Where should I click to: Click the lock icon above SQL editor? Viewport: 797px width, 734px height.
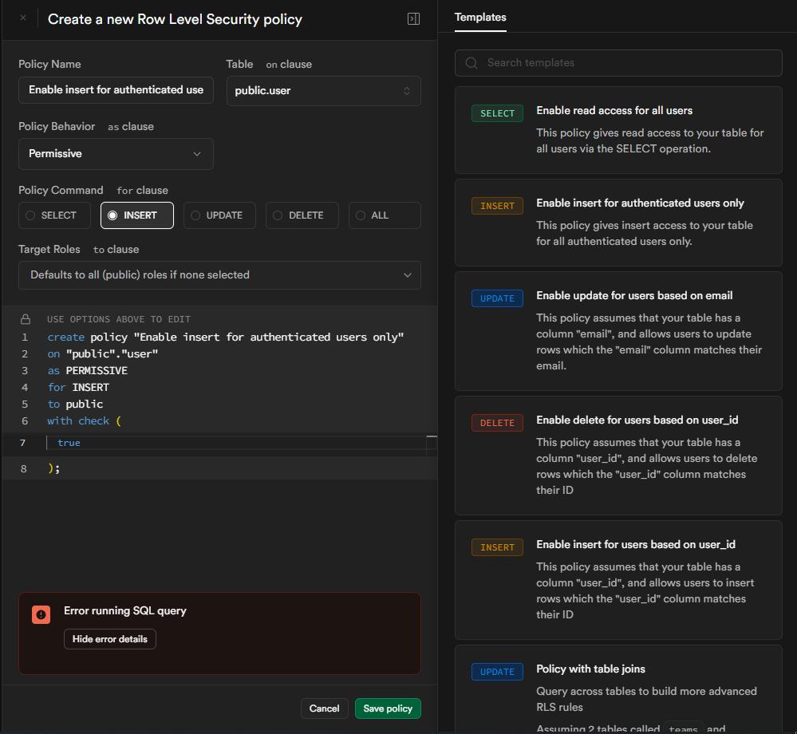pos(26,319)
